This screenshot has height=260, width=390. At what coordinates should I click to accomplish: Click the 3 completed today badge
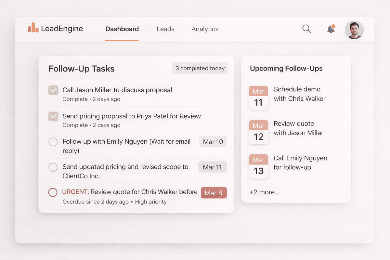(200, 68)
